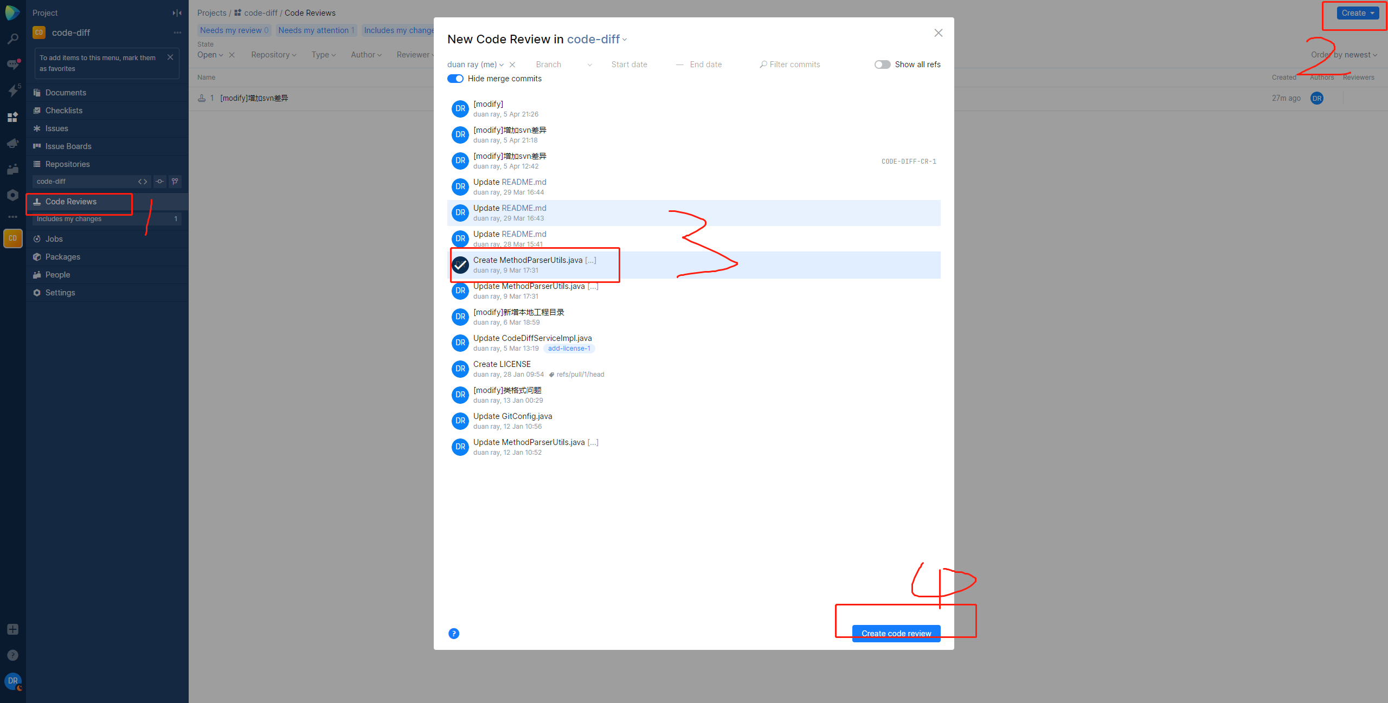Click DR author avatar in review row
This screenshot has height=703, width=1388.
1316,98
